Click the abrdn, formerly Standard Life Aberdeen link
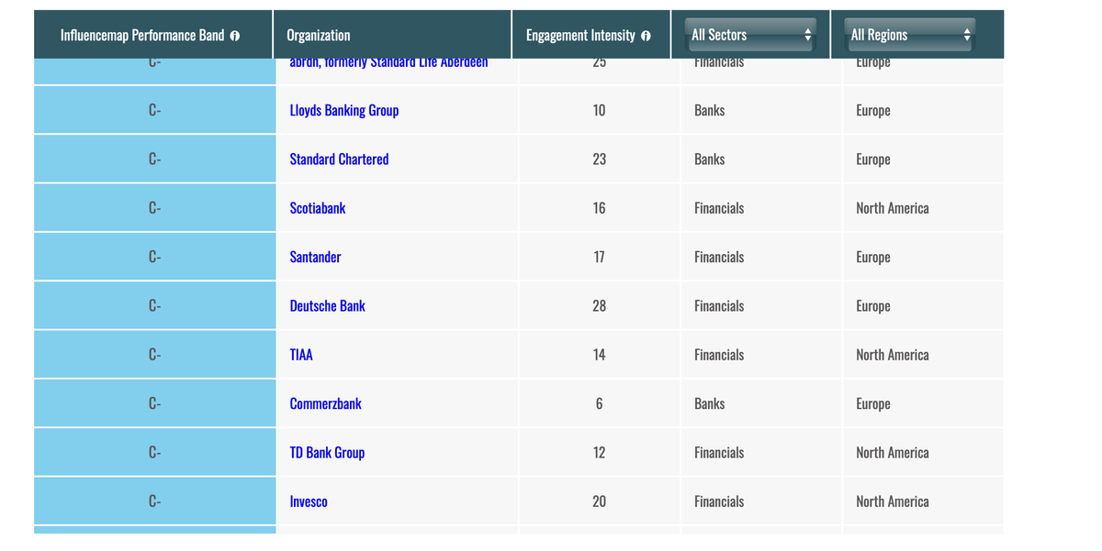Viewport: 1102px width, 551px height. (x=388, y=61)
